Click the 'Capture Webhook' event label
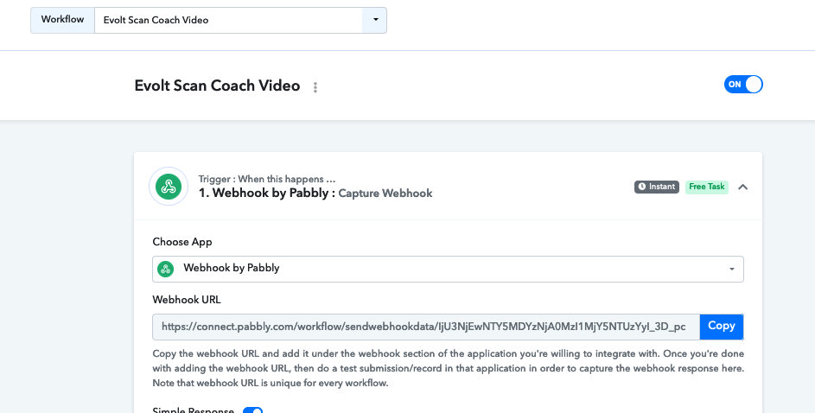The image size is (815, 413). tap(385, 194)
